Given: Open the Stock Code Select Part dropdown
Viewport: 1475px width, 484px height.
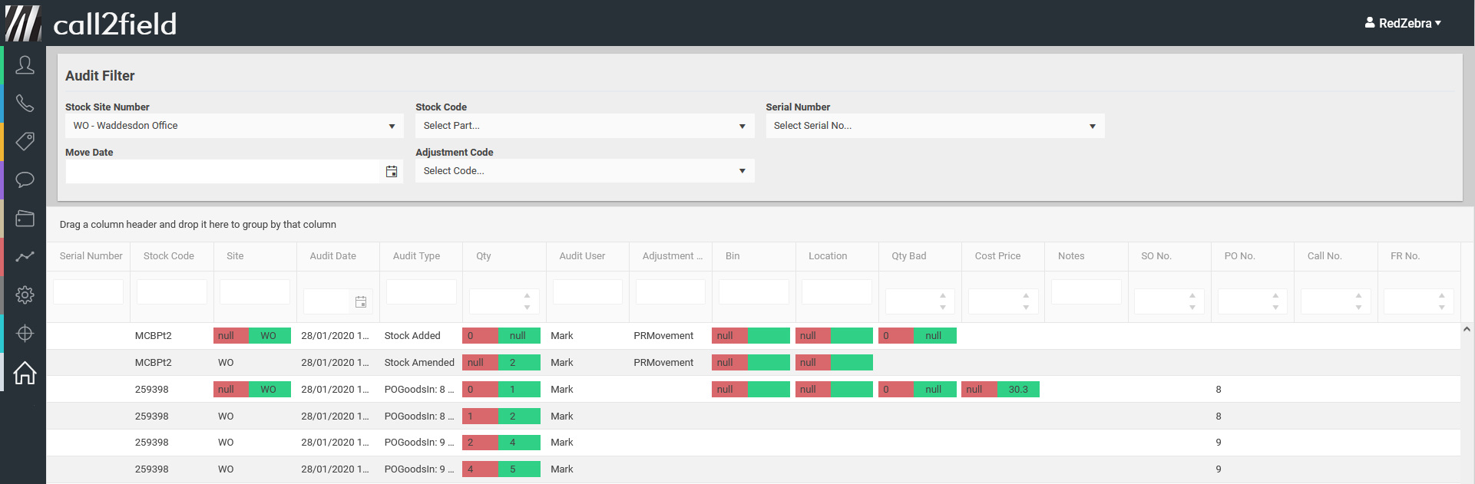Looking at the screenshot, I should [742, 126].
